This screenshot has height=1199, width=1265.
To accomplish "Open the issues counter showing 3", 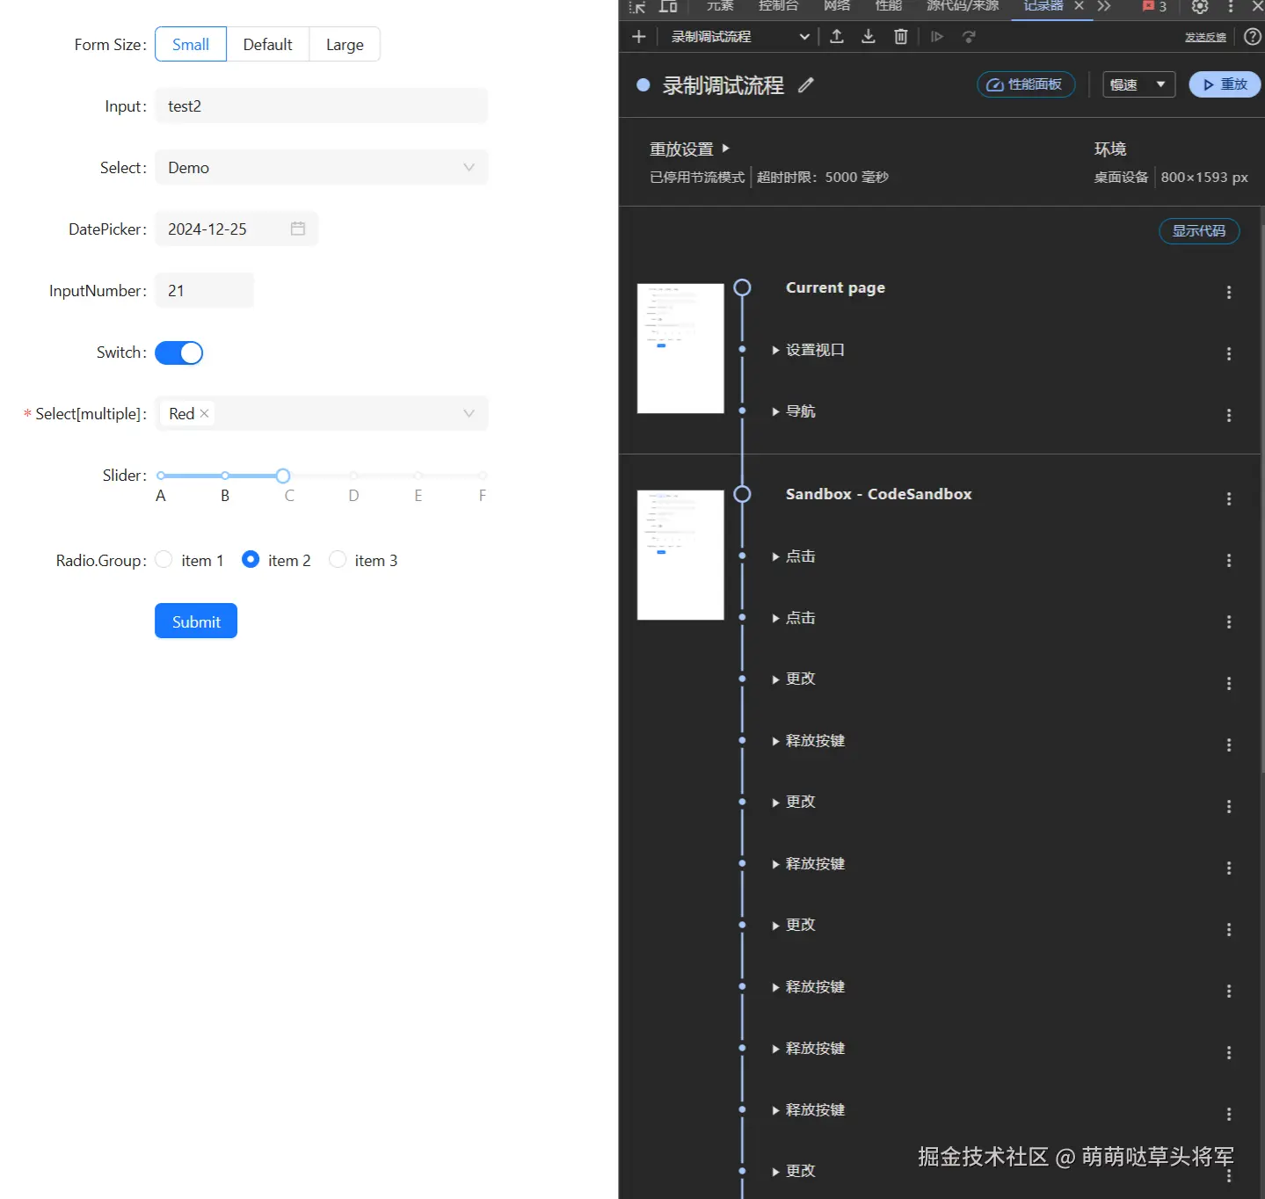I will [1154, 6].
